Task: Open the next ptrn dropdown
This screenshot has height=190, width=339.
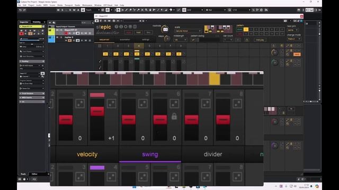Action: [293, 30]
